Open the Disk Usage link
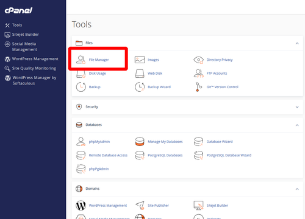 pyautogui.click(x=98, y=74)
